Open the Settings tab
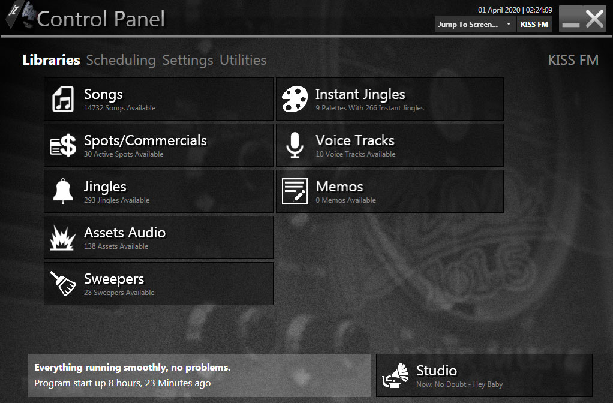Viewport: 613px width, 403px height. tap(188, 60)
